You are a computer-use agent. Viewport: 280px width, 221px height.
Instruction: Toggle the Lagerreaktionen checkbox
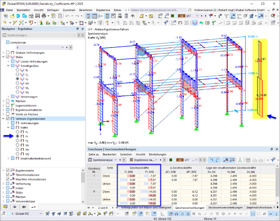(8, 105)
